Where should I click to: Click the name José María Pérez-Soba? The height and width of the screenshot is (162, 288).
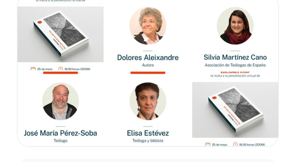coord(60,133)
